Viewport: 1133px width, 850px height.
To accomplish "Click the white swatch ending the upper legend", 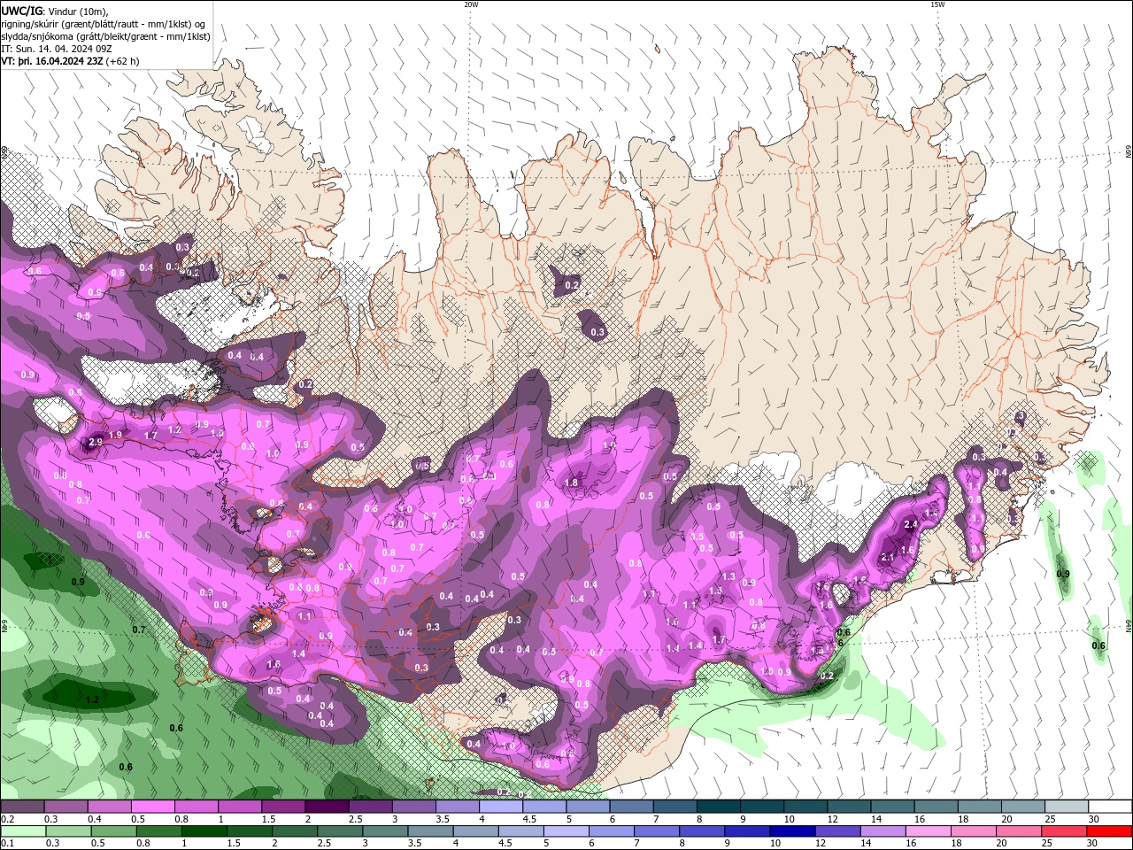I will [x=1109, y=807].
